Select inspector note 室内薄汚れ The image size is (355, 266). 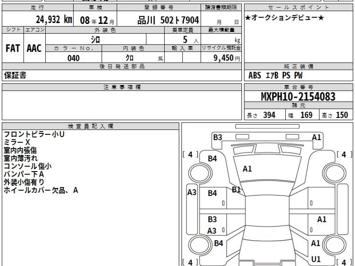pyautogui.click(x=21, y=158)
